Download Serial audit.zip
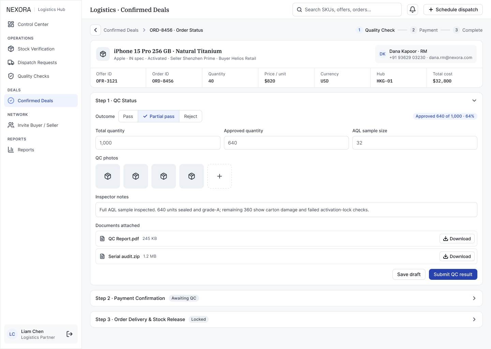491x349 pixels. point(457,256)
